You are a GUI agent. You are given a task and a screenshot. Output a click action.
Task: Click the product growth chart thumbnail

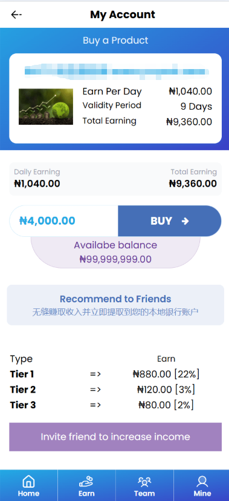(x=46, y=107)
